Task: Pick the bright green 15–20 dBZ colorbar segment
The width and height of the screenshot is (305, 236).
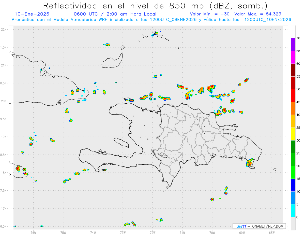Action: pyautogui.click(x=293, y=172)
